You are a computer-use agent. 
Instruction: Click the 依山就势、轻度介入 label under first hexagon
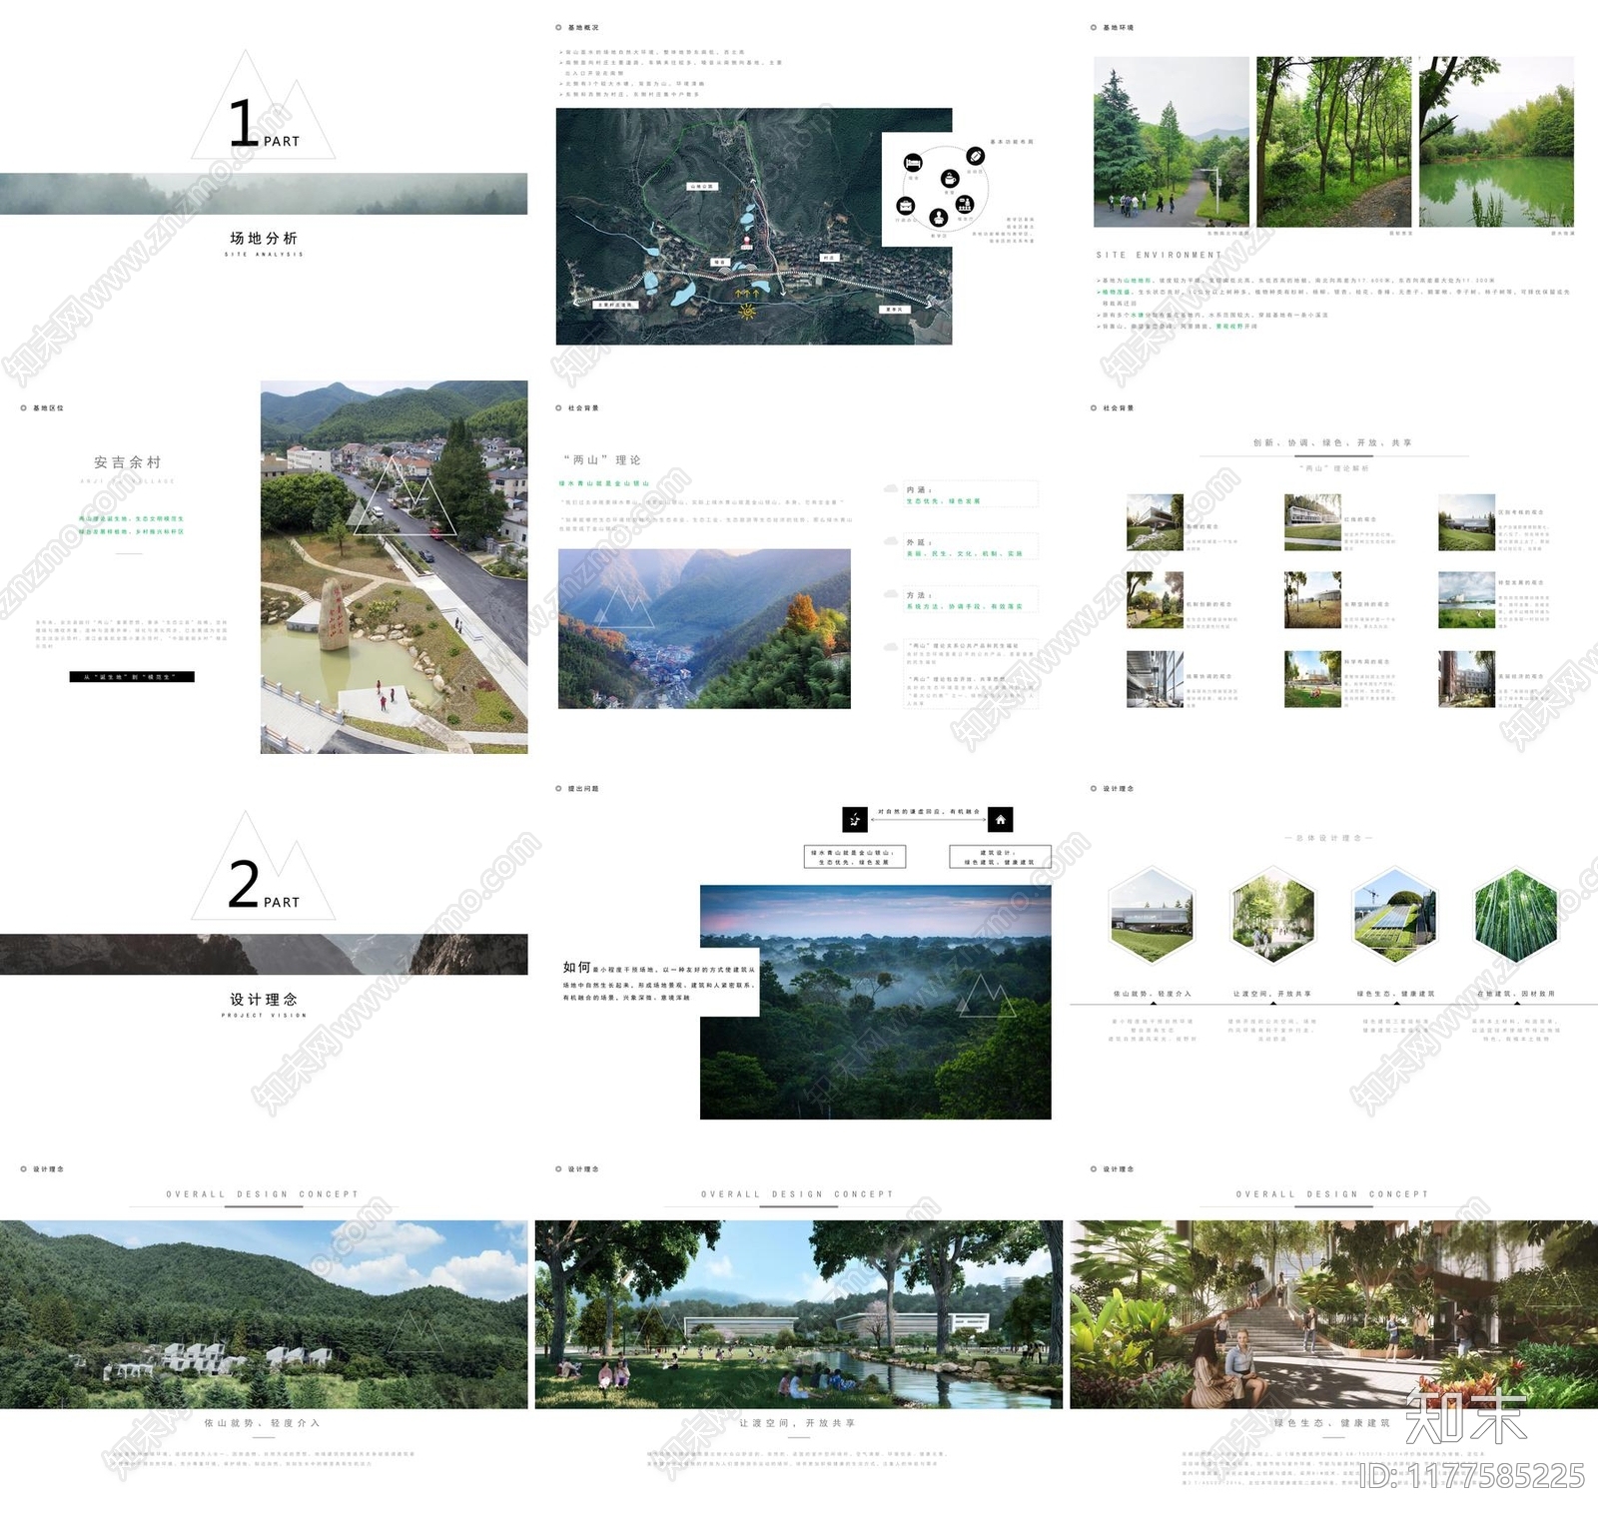1153,994
